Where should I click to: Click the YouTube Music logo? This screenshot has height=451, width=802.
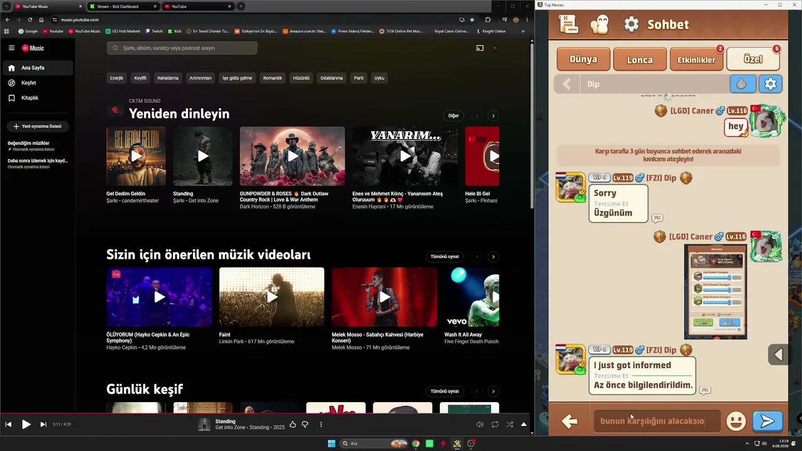click(x=33, y=48)
